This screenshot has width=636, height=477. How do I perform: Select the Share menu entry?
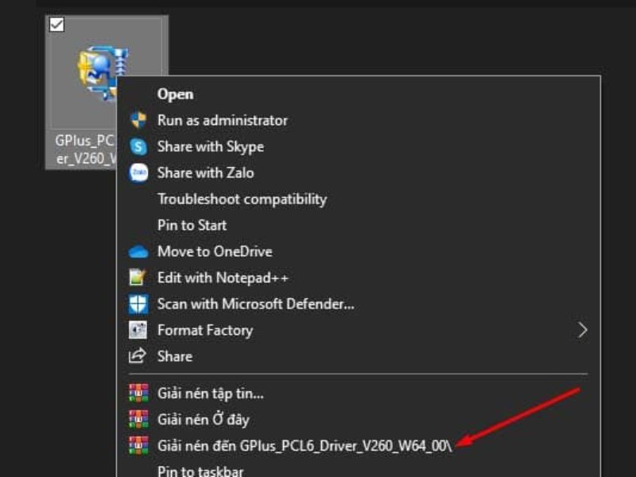[175, 356]
